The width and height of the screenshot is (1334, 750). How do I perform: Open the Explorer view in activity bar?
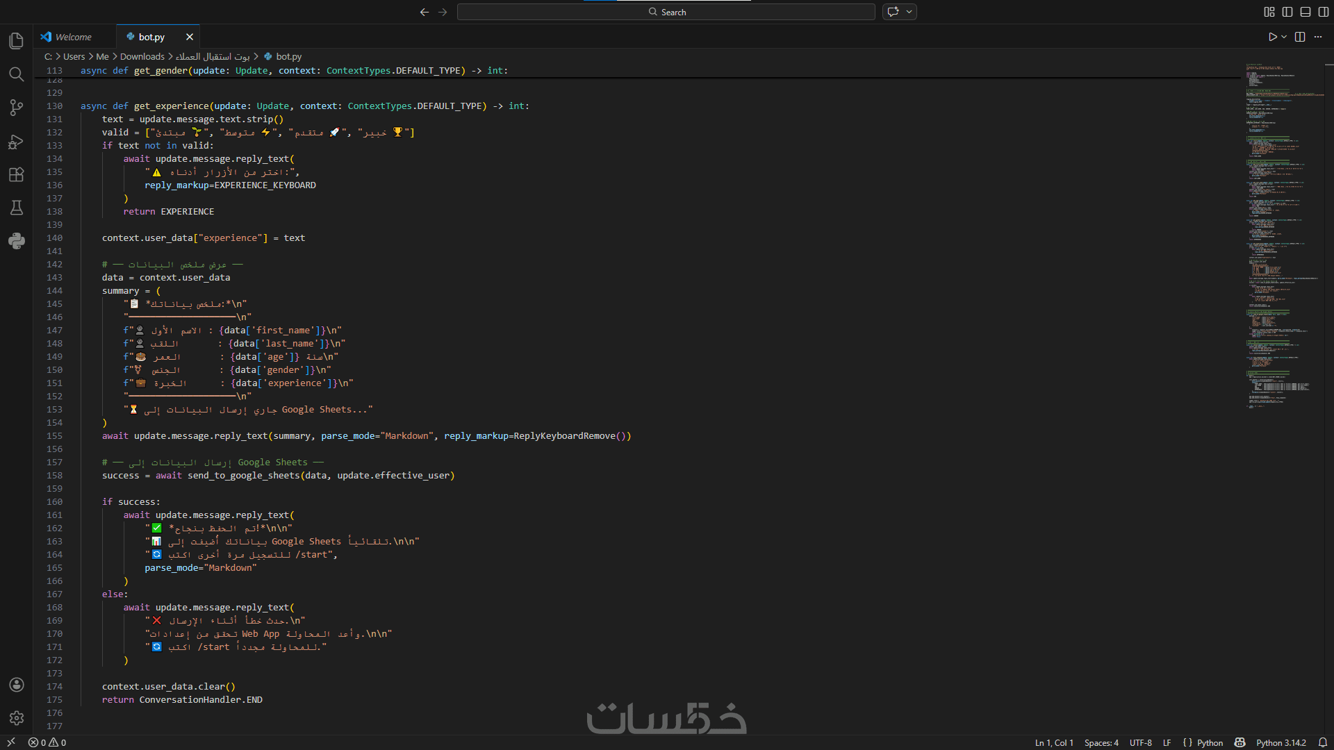(17, 41)
